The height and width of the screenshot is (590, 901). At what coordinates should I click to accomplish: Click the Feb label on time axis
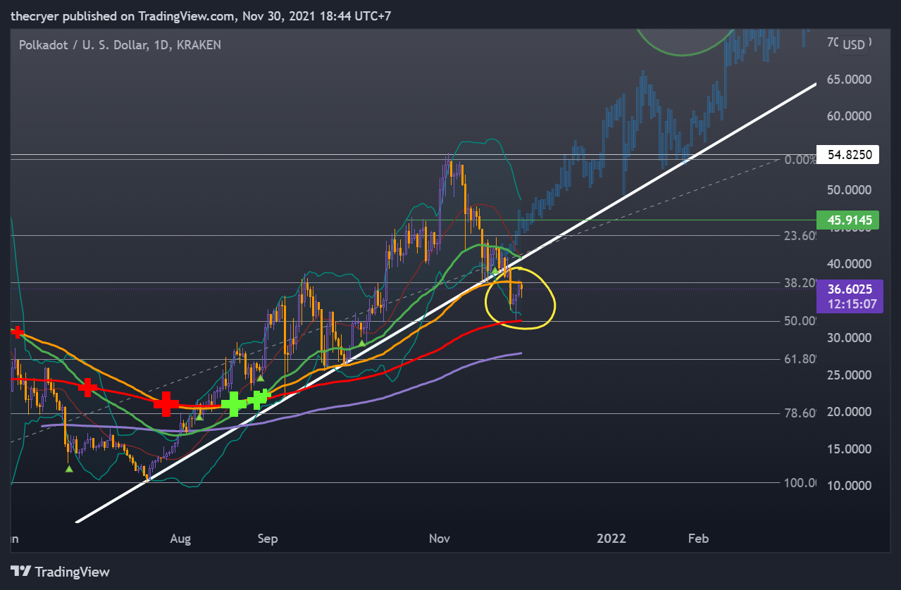(698, 539)
